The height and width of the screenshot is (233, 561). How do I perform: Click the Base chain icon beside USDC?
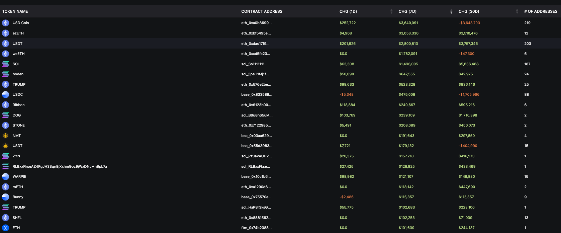[5, 94]
